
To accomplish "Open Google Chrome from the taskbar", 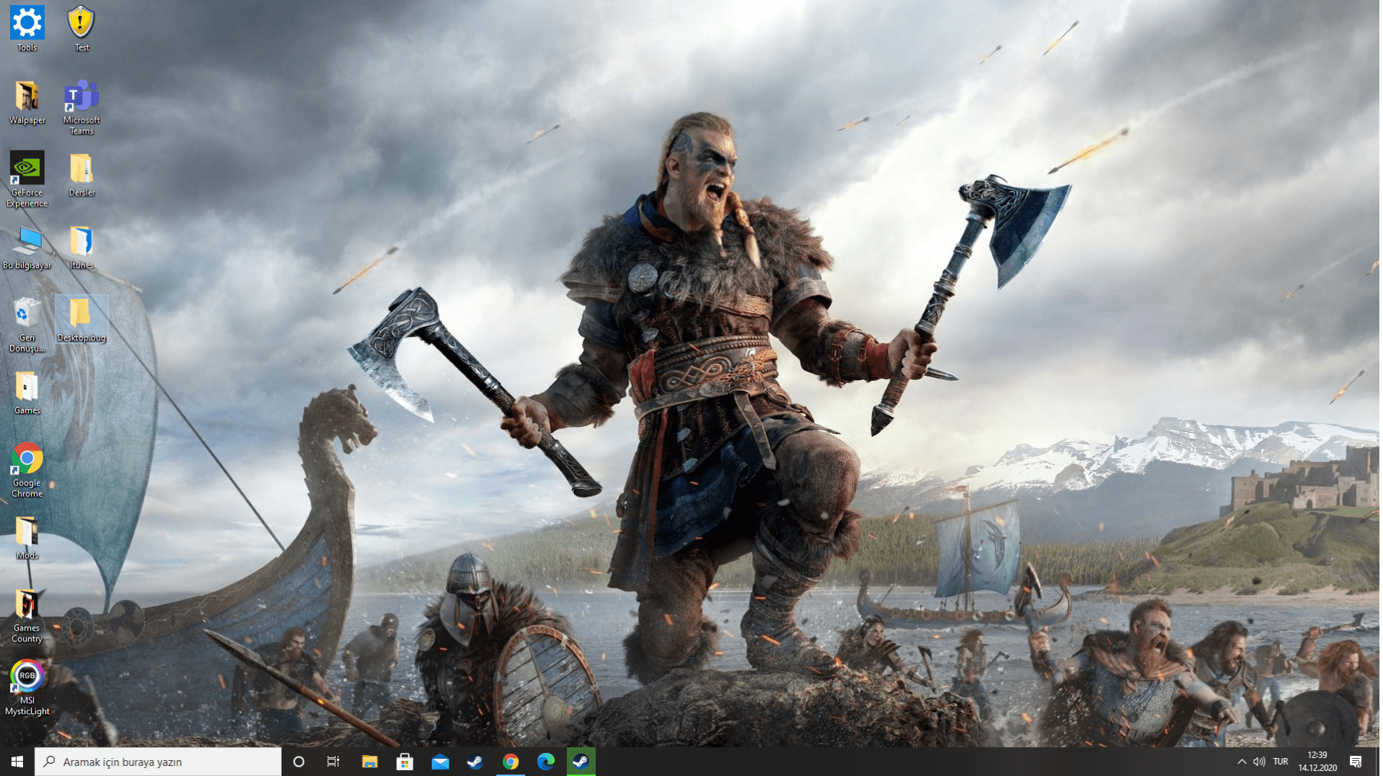I will [x=511, y=762].
